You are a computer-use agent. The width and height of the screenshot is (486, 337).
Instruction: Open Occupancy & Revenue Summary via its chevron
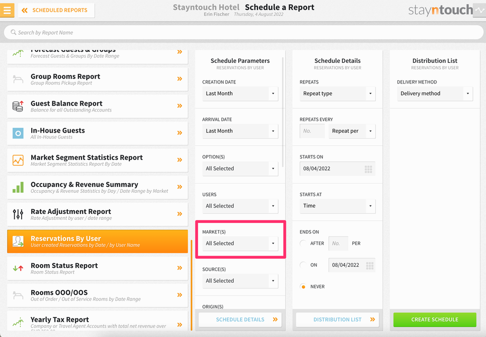point(180,186)
